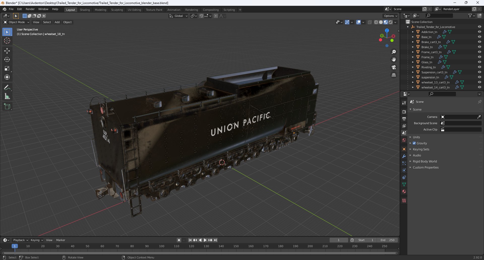Screen dimensions: 484x260
Task: Click the End frame field 250
Action: (x=387, y=240)
